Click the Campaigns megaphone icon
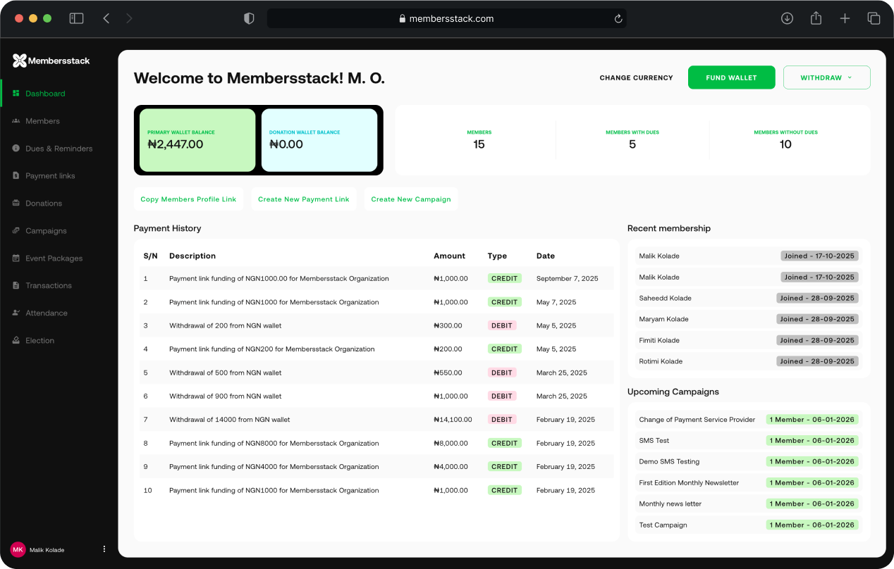This screenshot has height=569, width=894. tap(16, 231)
